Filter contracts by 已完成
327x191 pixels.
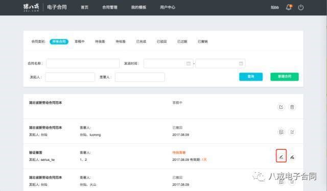pos(141,41)
